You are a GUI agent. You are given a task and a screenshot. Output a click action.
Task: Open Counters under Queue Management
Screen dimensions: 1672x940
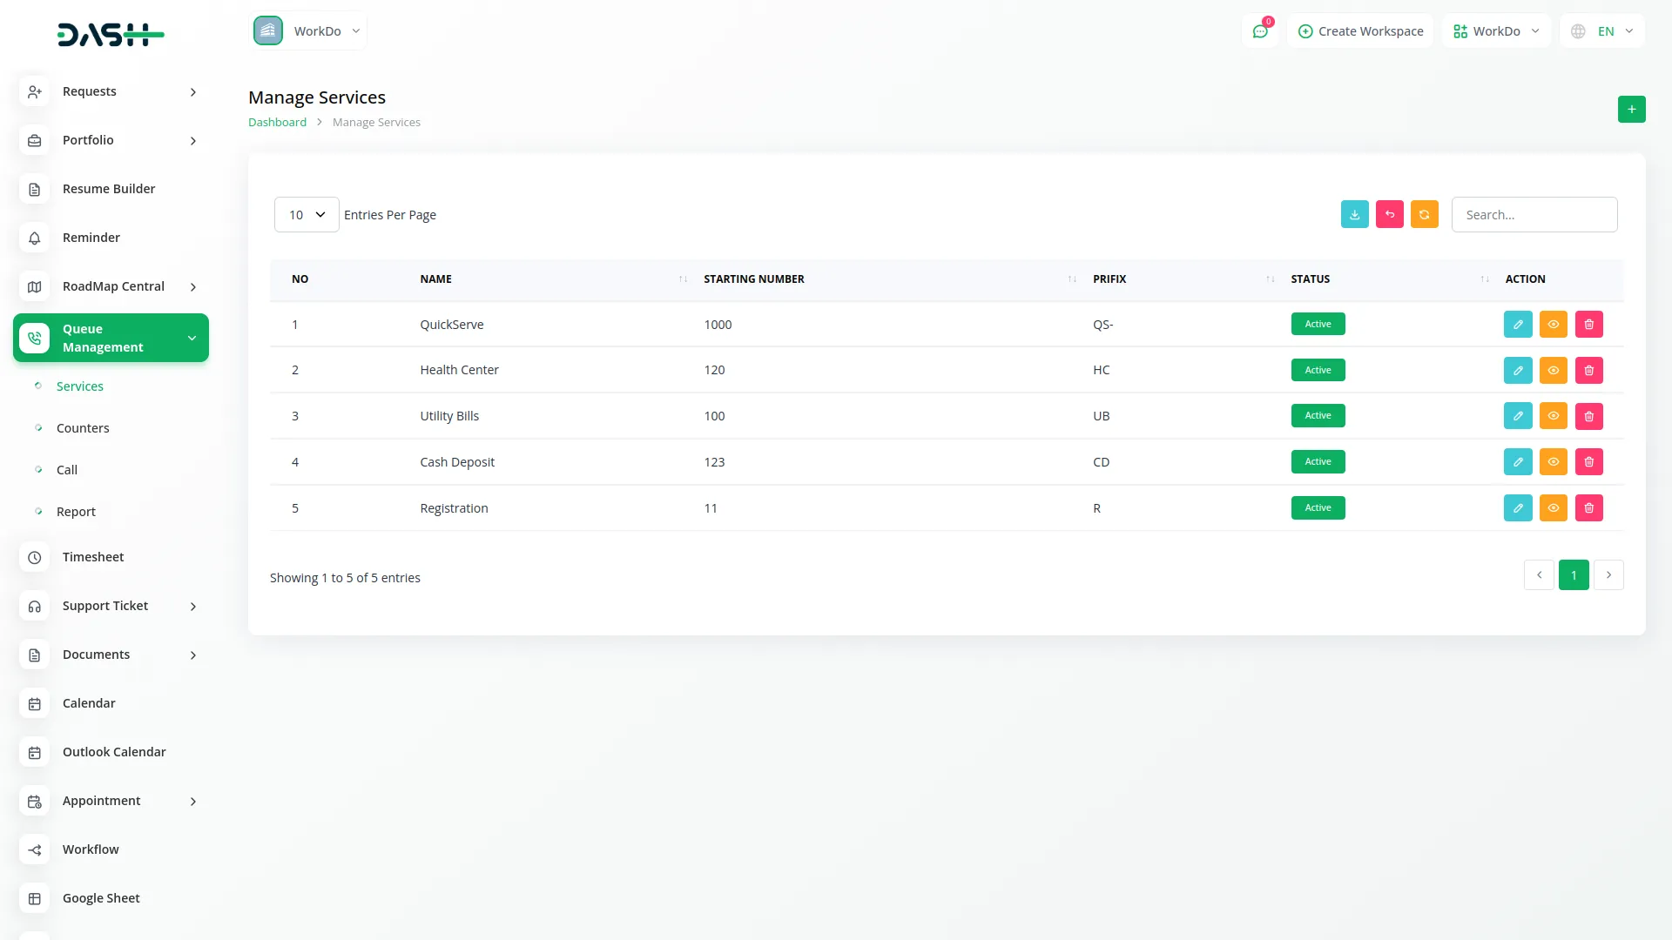[x=83, y=428]
